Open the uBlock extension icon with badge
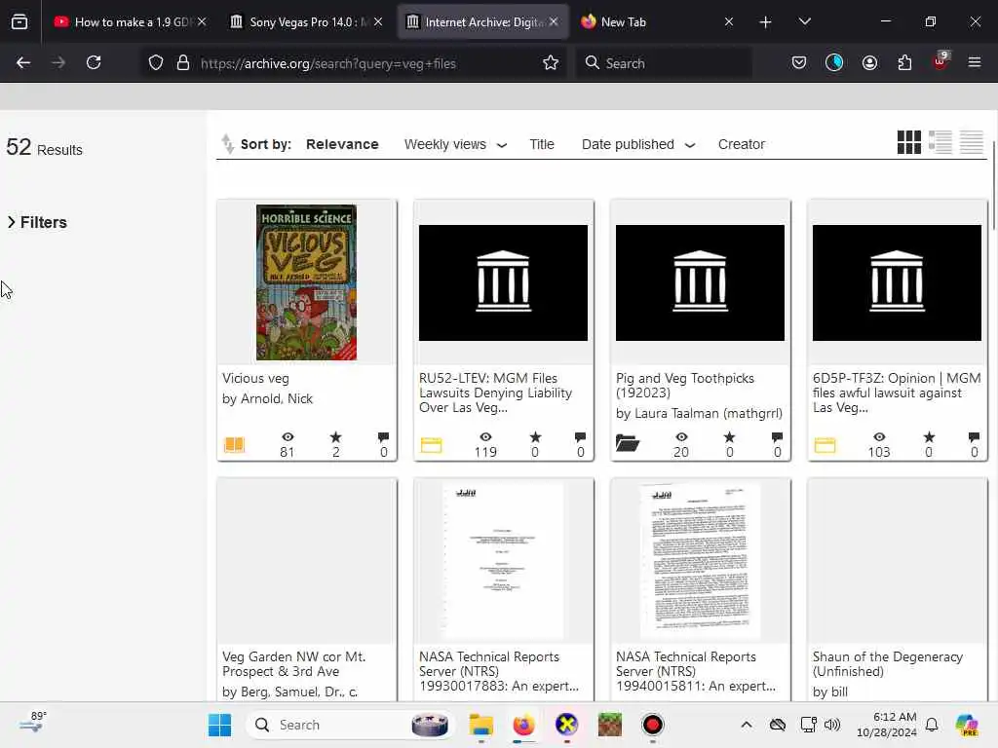Image resolution: width=998 pixels, height=748 pixels. coord(940,61)
